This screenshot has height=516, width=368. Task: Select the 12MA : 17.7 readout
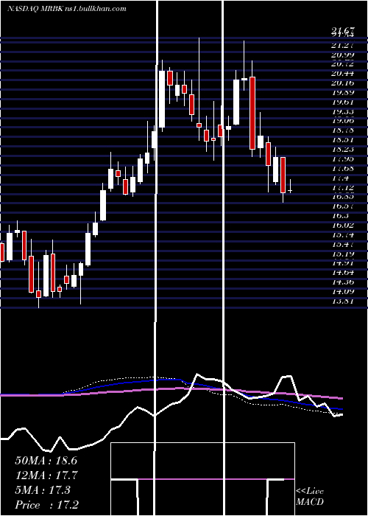(46, 475)
